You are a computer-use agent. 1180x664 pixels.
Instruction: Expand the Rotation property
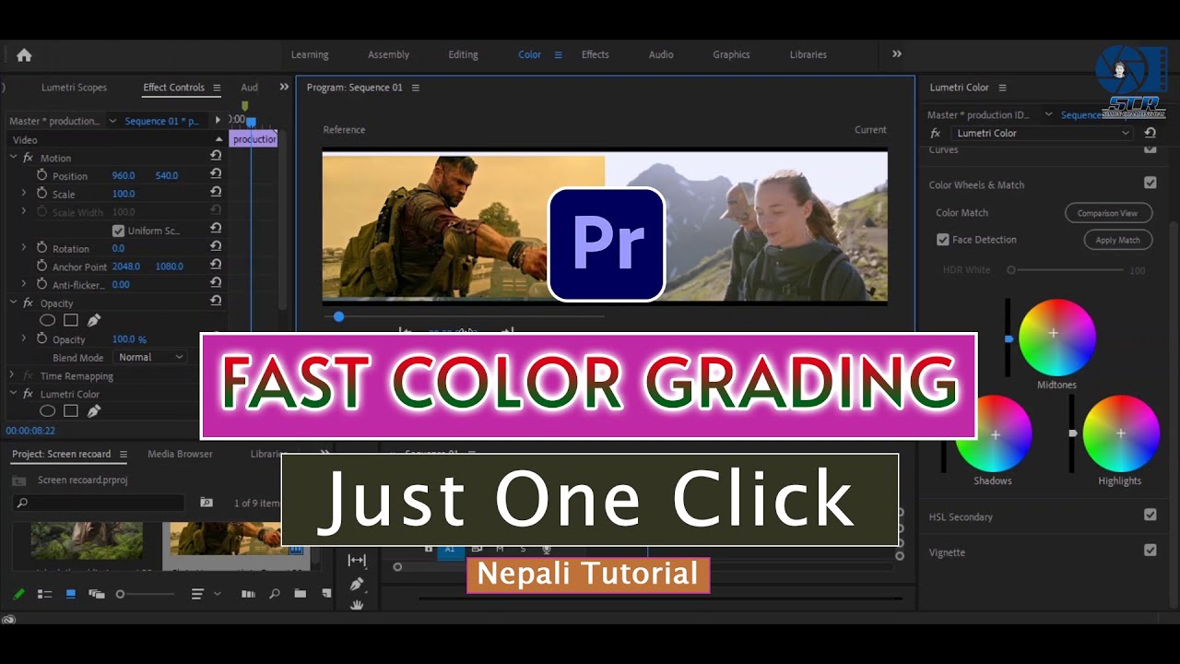tap(24, 248)
